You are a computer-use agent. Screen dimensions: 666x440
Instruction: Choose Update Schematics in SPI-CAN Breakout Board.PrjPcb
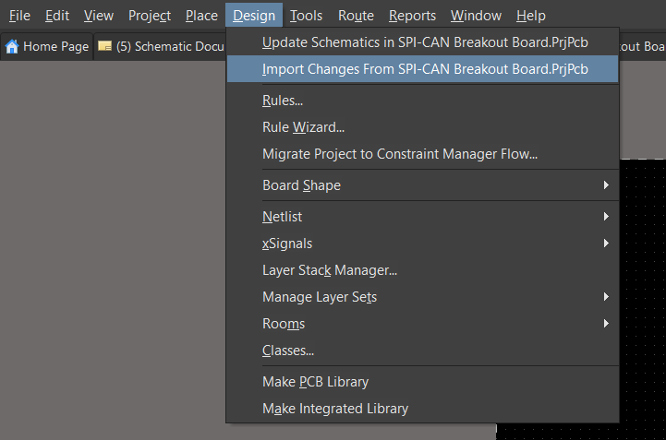(423, 42)
